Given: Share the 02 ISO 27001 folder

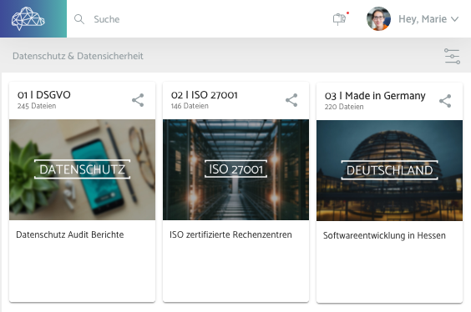Looking at the screenshot, I should click(291, 100).
